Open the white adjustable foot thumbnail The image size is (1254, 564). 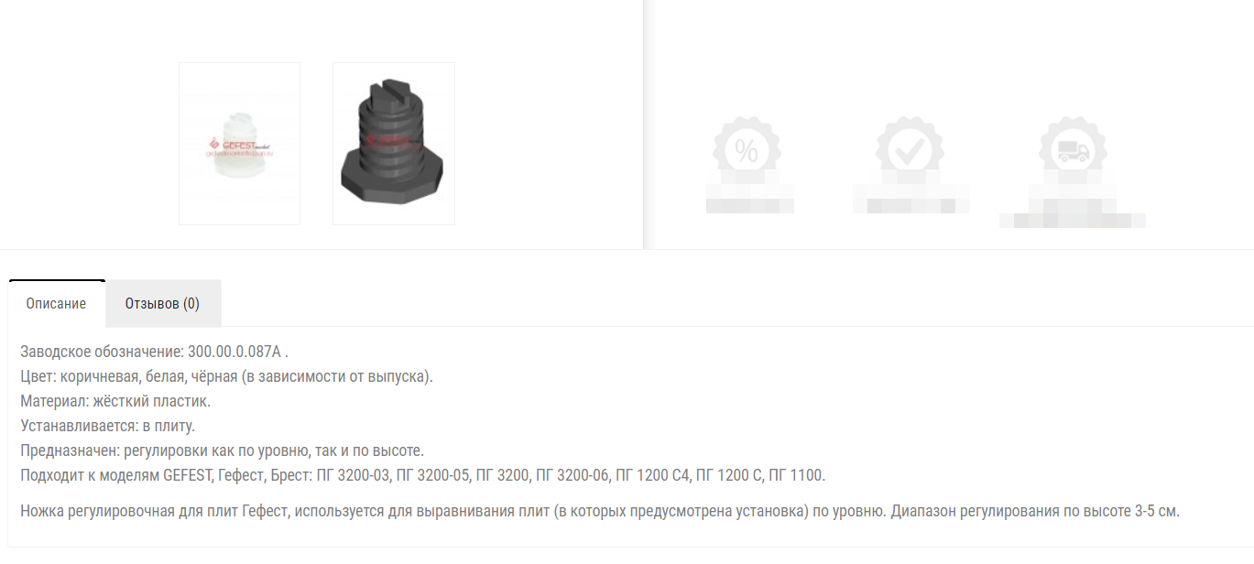pos(239,144)
